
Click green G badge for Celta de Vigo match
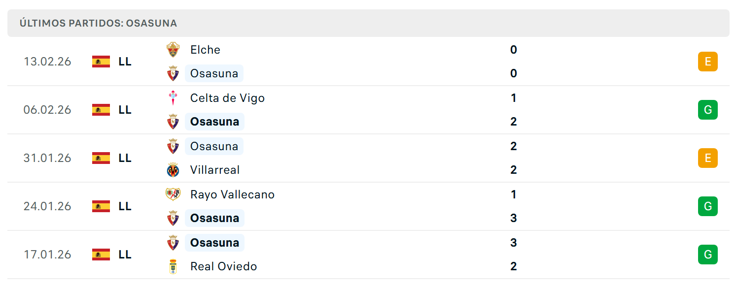point(708,110)
